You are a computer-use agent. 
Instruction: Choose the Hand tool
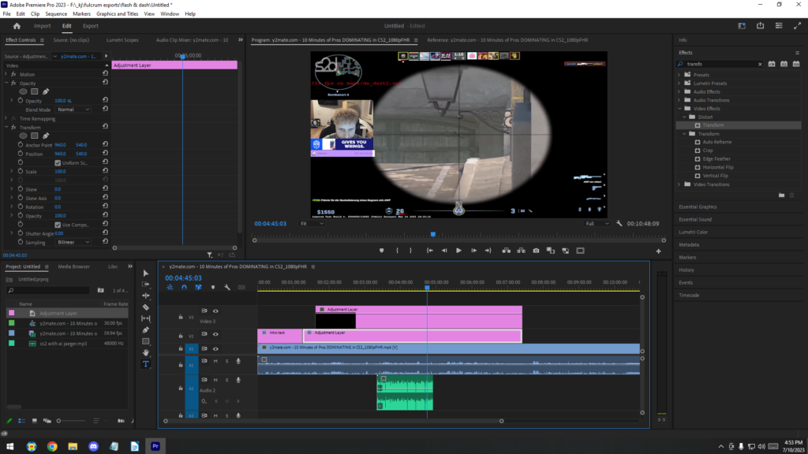(x=145, y=352)
